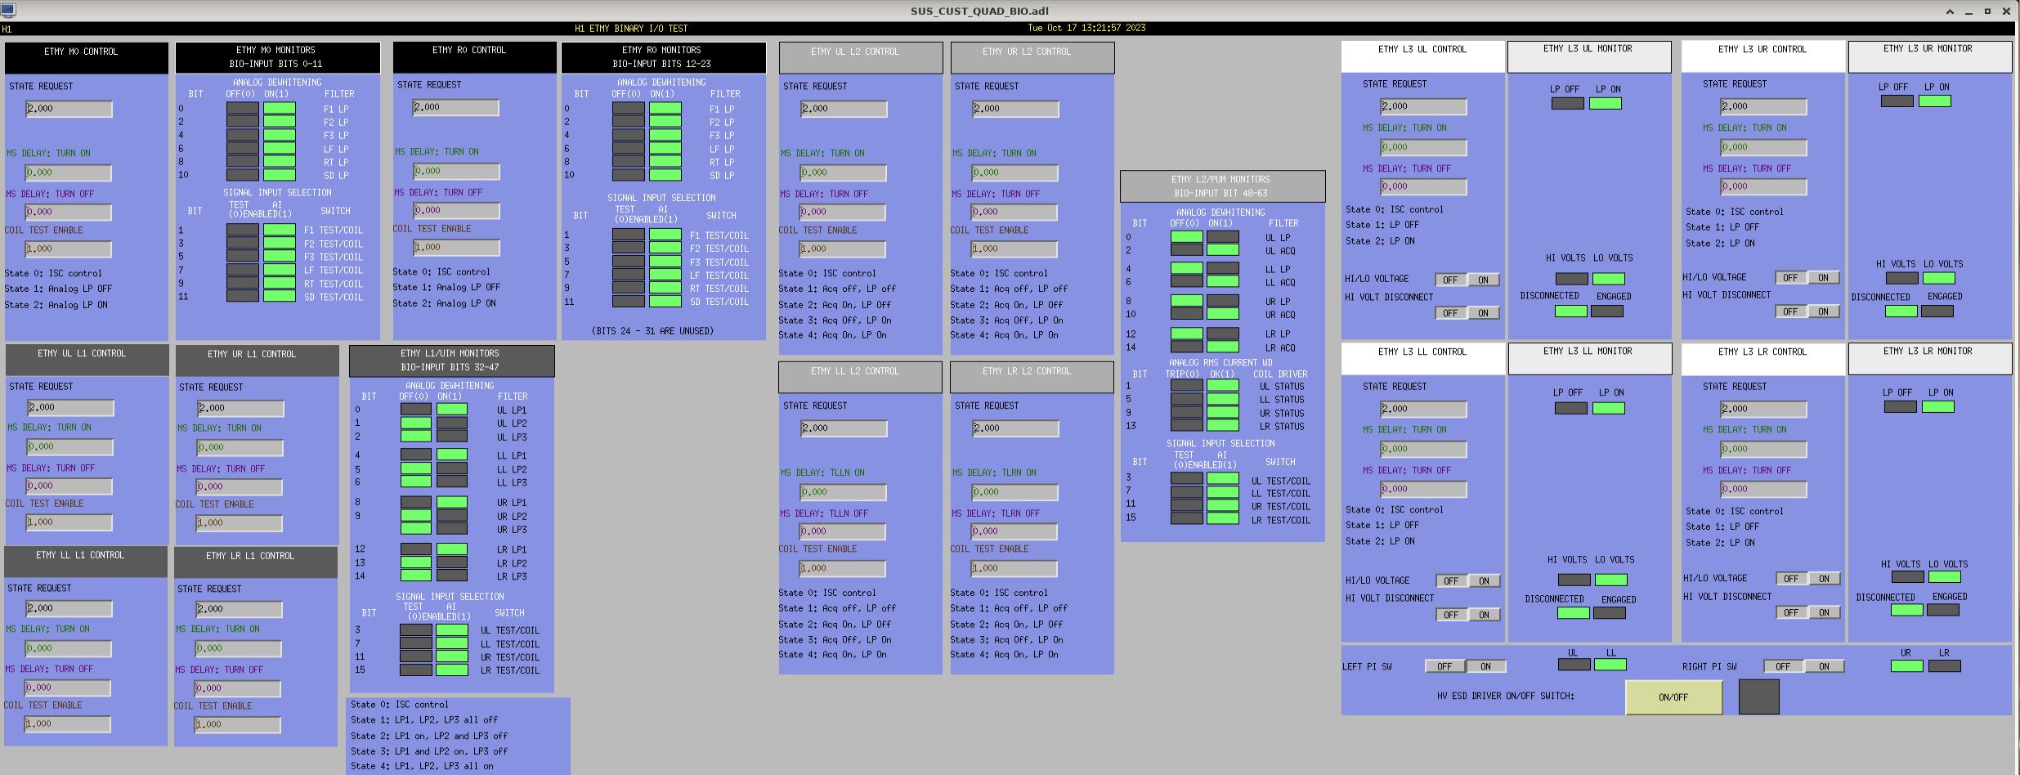The height and width of the screenshot is (775, 2020).
Task: Click the UL indicator light next to LEFT PI SW
Action: pyautogui.click(x=1574, y=665)
